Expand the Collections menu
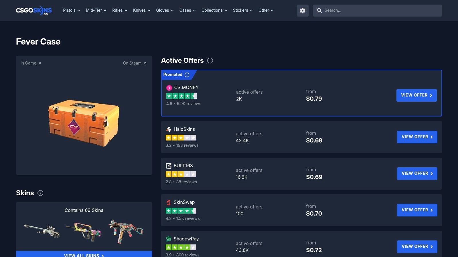 [214, 10]
